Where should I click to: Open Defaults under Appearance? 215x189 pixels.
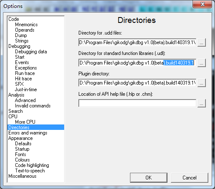tap(23, 144)
